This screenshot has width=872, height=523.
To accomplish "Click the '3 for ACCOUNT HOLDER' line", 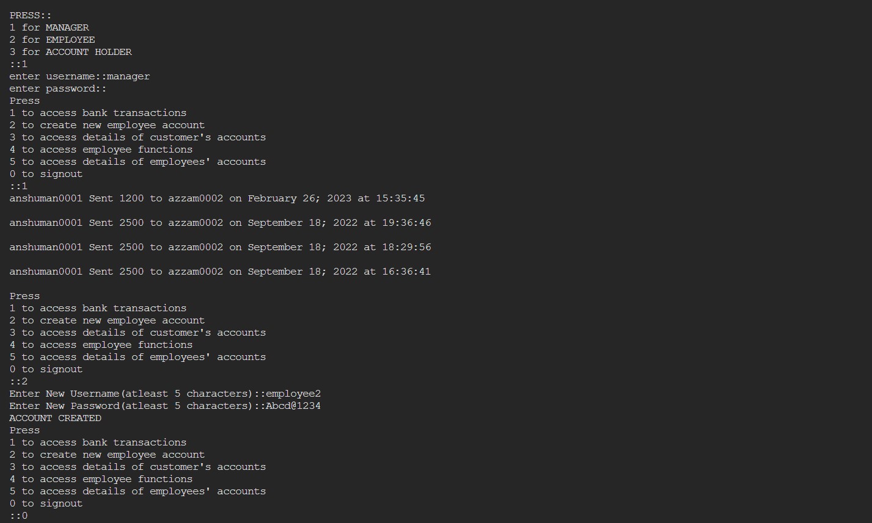I will click(x=70, y=52).
